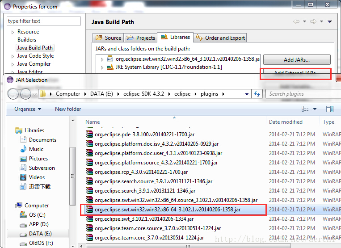
Task: Click the forward navigation arrow in Properties header
Action: pos(313,21)
